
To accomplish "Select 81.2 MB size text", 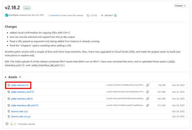I will 161,105.
